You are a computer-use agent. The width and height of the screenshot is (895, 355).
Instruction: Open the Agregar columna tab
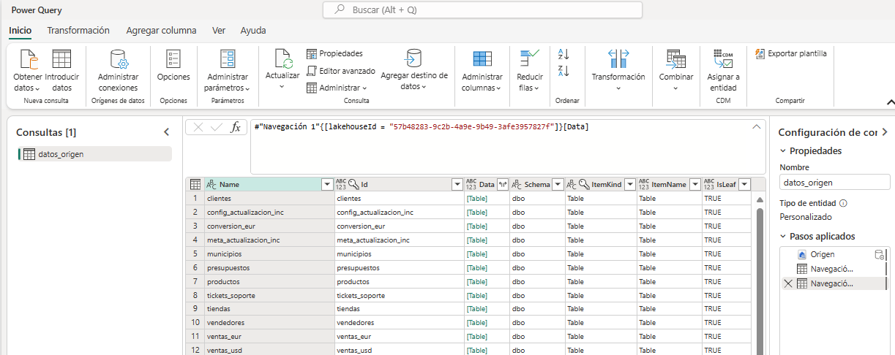[161, 31]
